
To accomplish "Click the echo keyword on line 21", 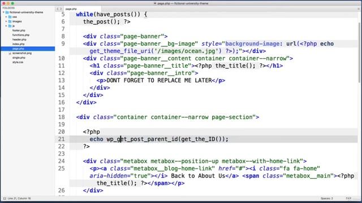I will pyautogui.click(x=96, y=139).
